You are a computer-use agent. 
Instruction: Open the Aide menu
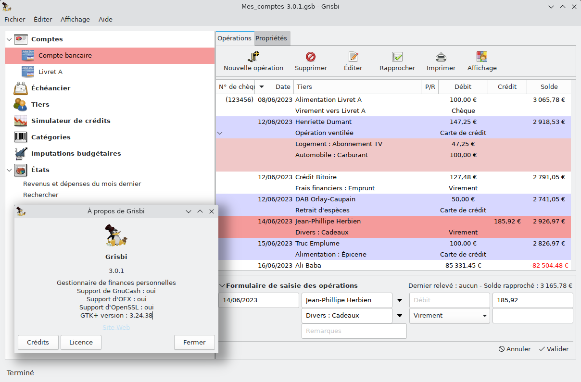[x=105, y=19]
